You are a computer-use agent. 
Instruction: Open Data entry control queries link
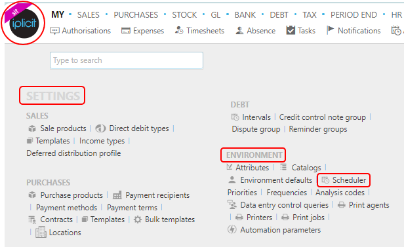(284, 205)
